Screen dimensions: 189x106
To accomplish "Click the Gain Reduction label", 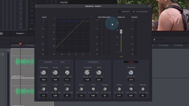I will [x=104, y=17].
